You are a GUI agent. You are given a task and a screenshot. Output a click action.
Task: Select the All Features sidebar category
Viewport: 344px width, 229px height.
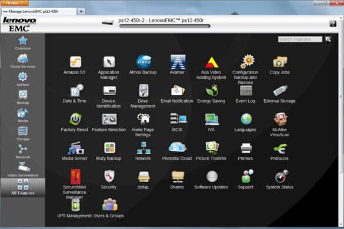click(x=23, y=187)
